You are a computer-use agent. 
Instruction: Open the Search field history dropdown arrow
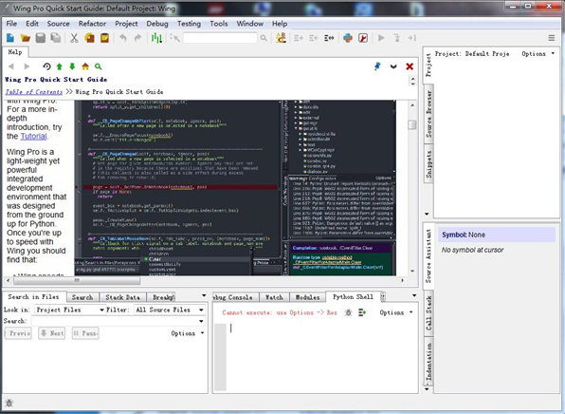click(201, 321)
